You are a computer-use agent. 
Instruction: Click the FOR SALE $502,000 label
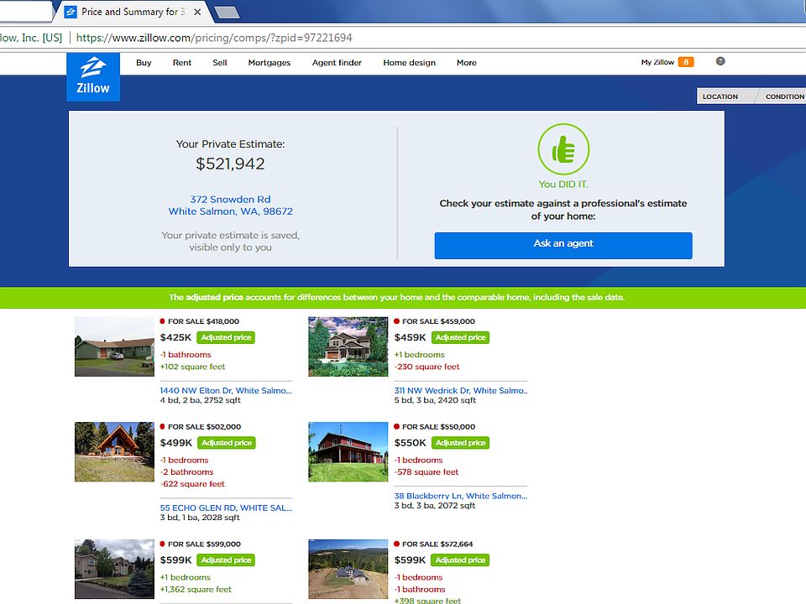[x=205, y=427]
